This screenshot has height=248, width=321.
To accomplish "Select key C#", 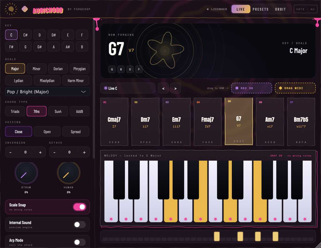I will tap(25, 35).
